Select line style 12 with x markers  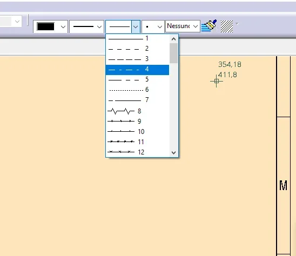tap(137, 152)
